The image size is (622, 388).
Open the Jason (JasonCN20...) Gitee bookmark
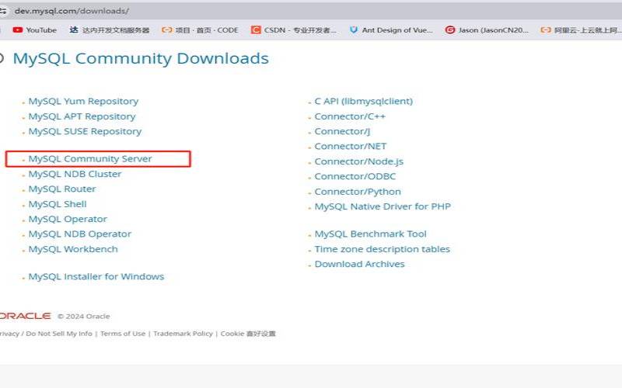[487, 30]
